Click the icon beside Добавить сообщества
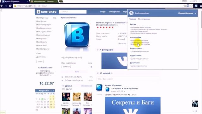The width and height of the screenshot is (202, 114). point(62,80)
